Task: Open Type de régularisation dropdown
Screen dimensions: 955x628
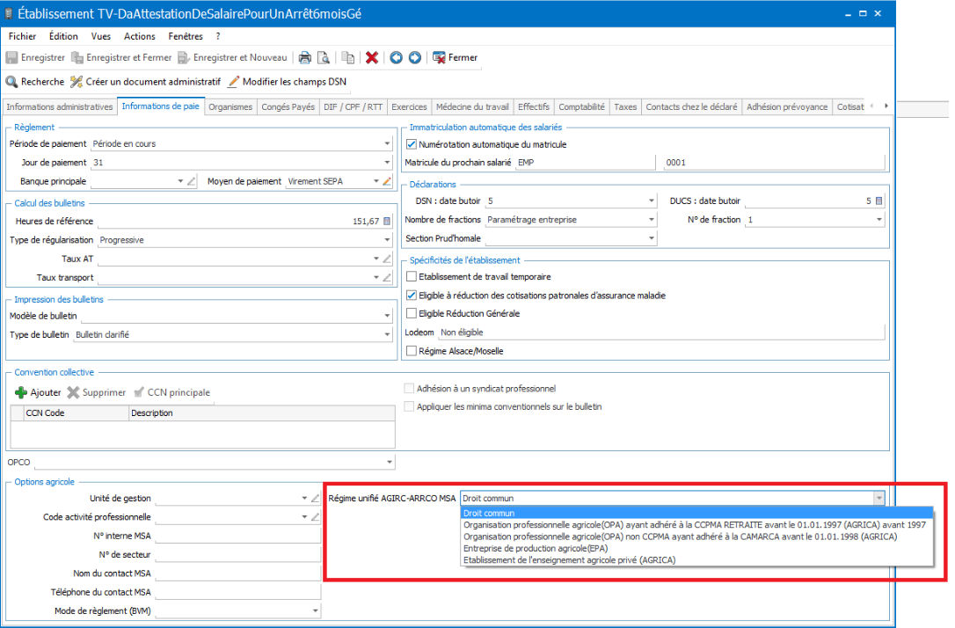Action: (x=387, y=240)
